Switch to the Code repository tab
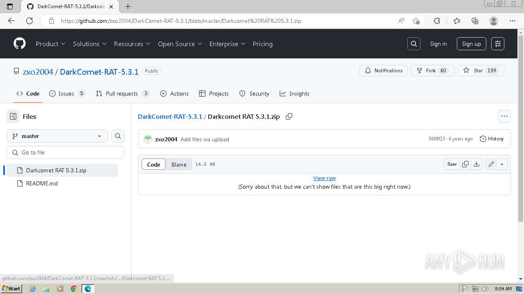 tap(28, 94)
